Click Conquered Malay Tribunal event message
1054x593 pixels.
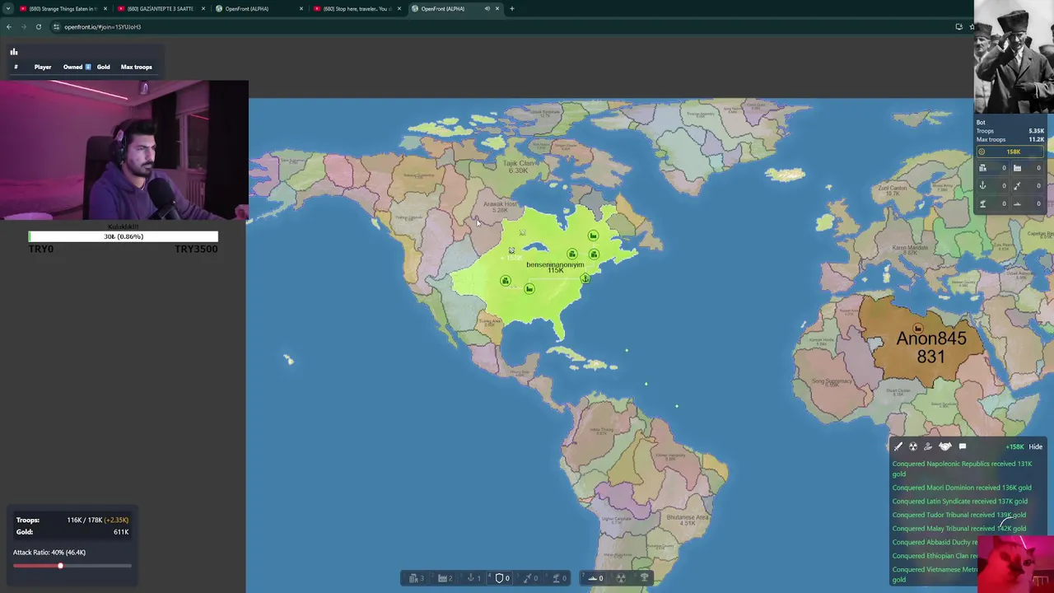pos(959,529)
